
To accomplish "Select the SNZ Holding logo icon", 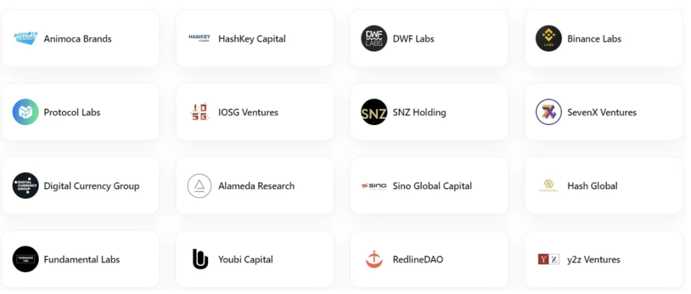I will [x=374, y=112].
